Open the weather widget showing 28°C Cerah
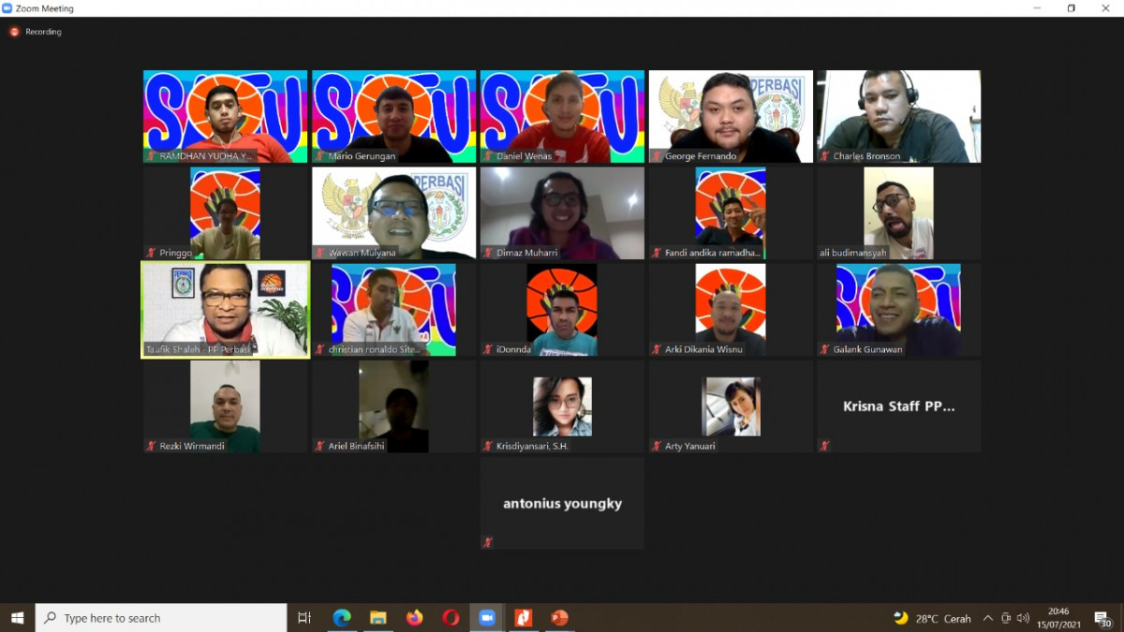This screenshot has width=1124, height=632. pyautogui.click(x=932, y=618)
